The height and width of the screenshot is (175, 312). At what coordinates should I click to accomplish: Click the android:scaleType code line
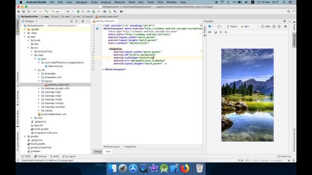pyautogui.click(x=134, y=58)
